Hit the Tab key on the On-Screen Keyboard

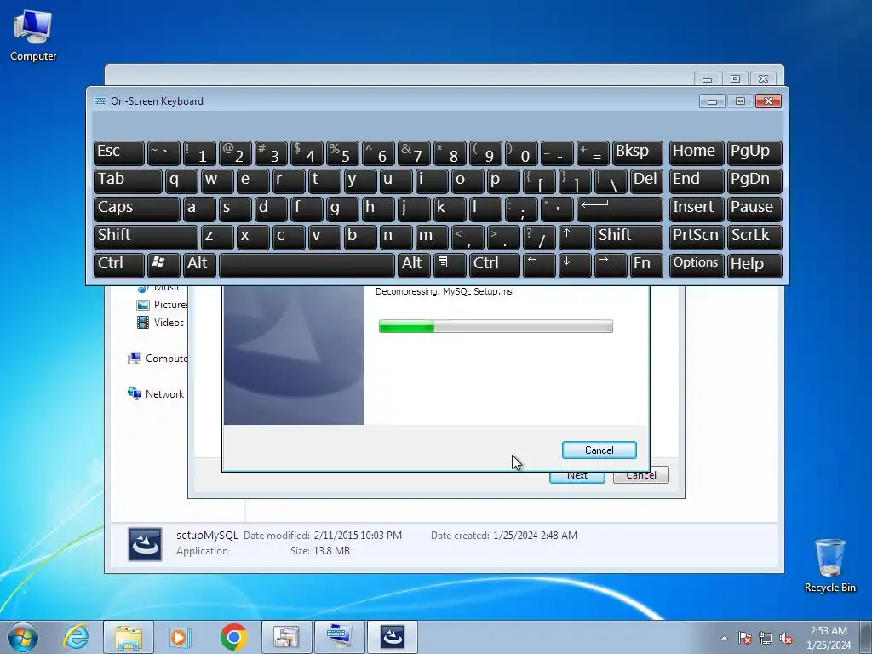[128, 181]
